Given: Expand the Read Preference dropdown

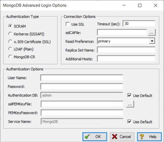Looking at the screenshot, I should pos(152,41).
